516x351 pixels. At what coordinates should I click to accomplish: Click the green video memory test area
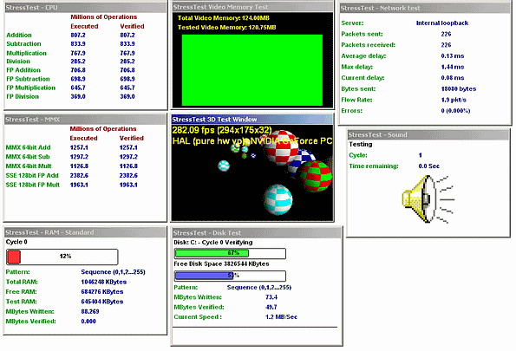pos(252,70)
